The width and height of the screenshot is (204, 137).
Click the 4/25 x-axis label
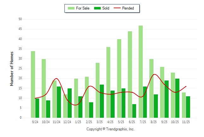pos(110,122)
